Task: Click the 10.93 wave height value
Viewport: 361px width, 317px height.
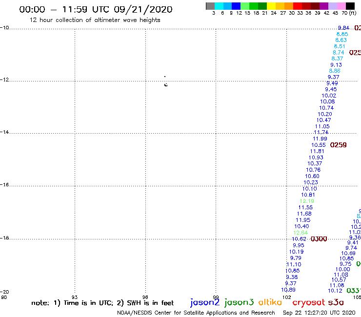Action: pos(316,158)
